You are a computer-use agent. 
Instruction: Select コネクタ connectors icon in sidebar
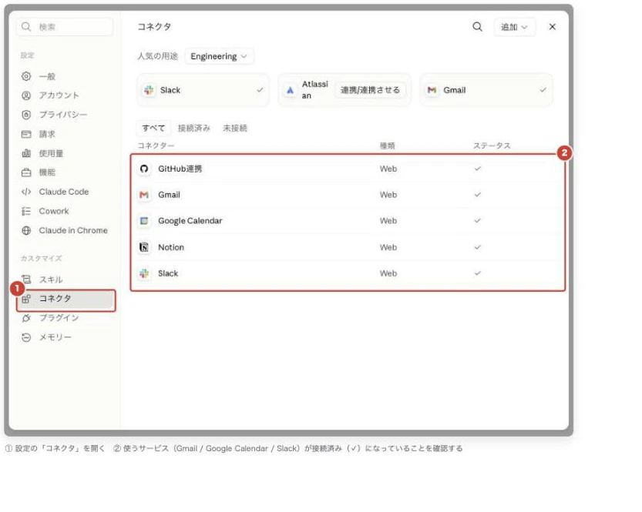(26, 299)
